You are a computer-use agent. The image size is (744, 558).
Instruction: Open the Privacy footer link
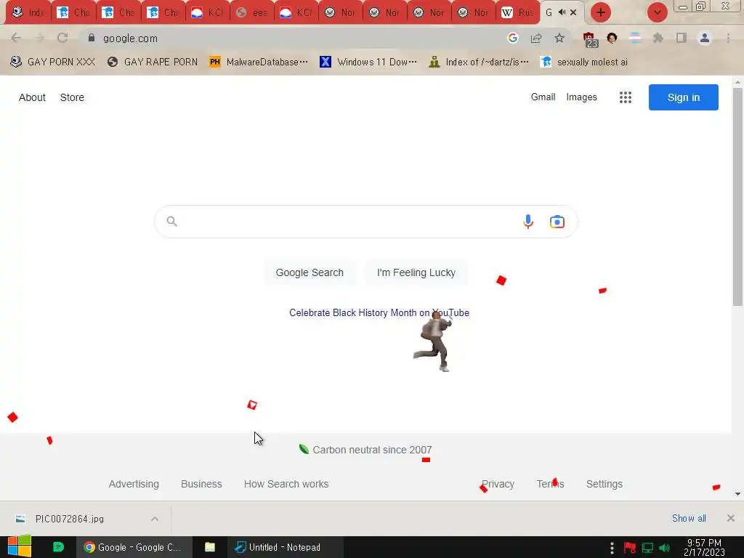(498, 484)
